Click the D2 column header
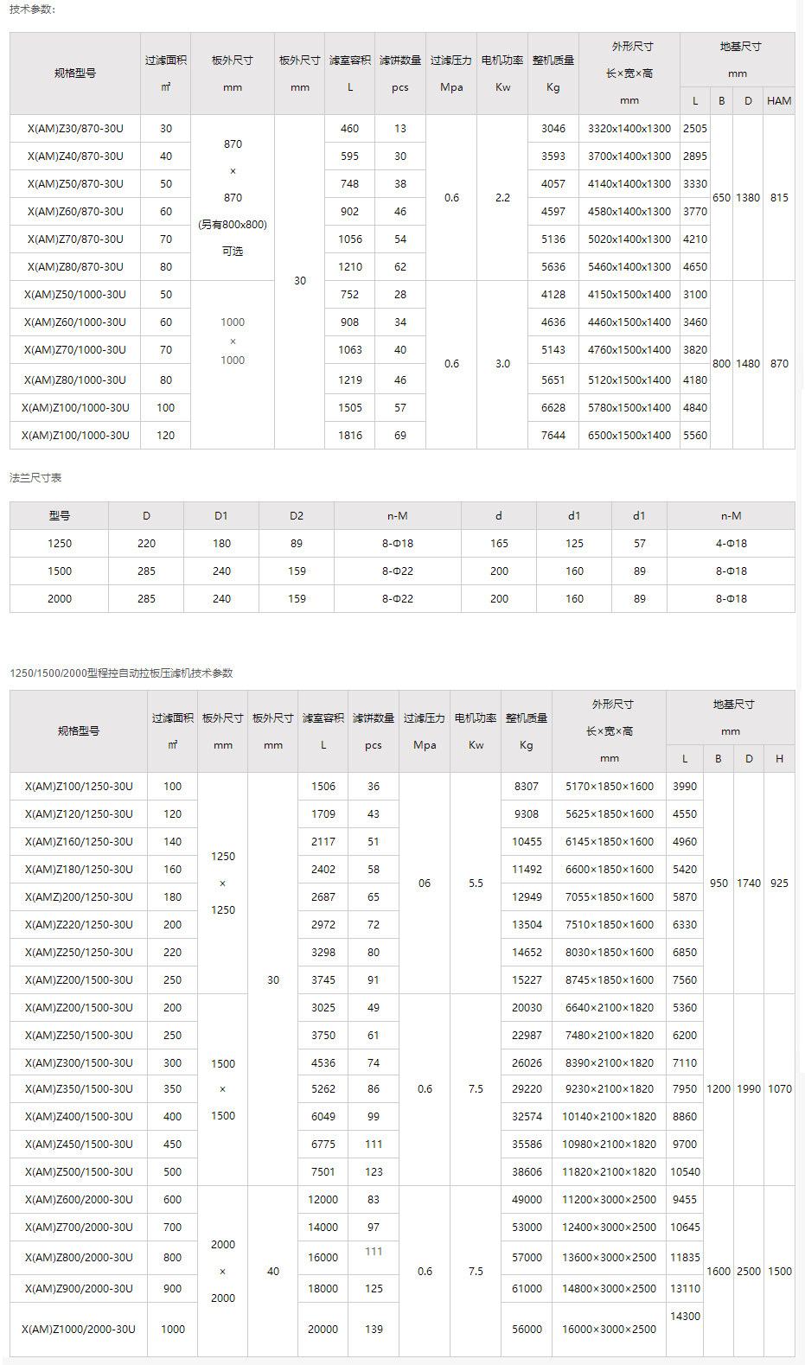Image resolution: width=805 pixels, height=1365 pixels. [x=297, y=516]
